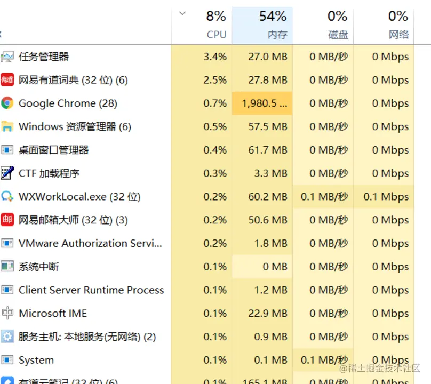Screen dimensions: 431x384
Task: Click the 桌面窗口管理器 icon
Action: point(7,150)
